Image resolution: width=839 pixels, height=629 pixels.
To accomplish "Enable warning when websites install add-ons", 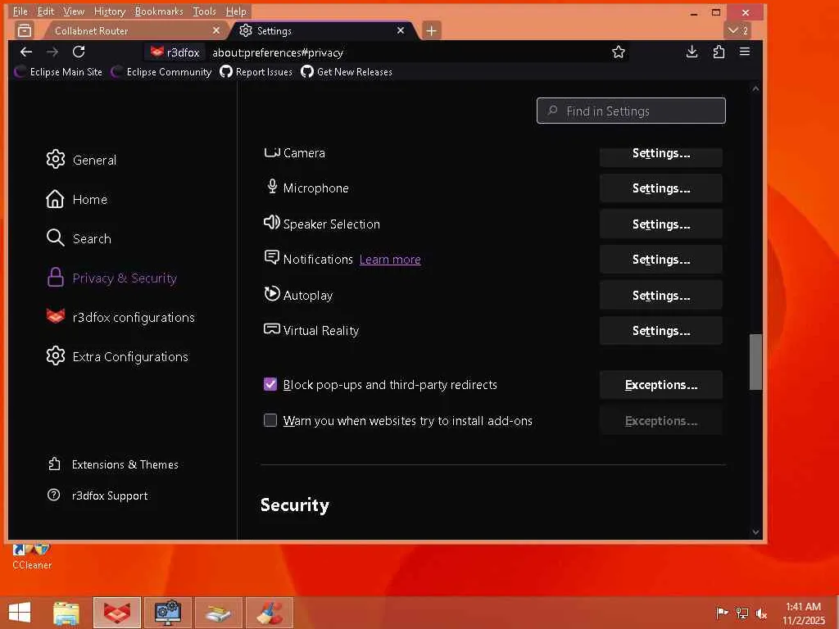I will 270,420.
